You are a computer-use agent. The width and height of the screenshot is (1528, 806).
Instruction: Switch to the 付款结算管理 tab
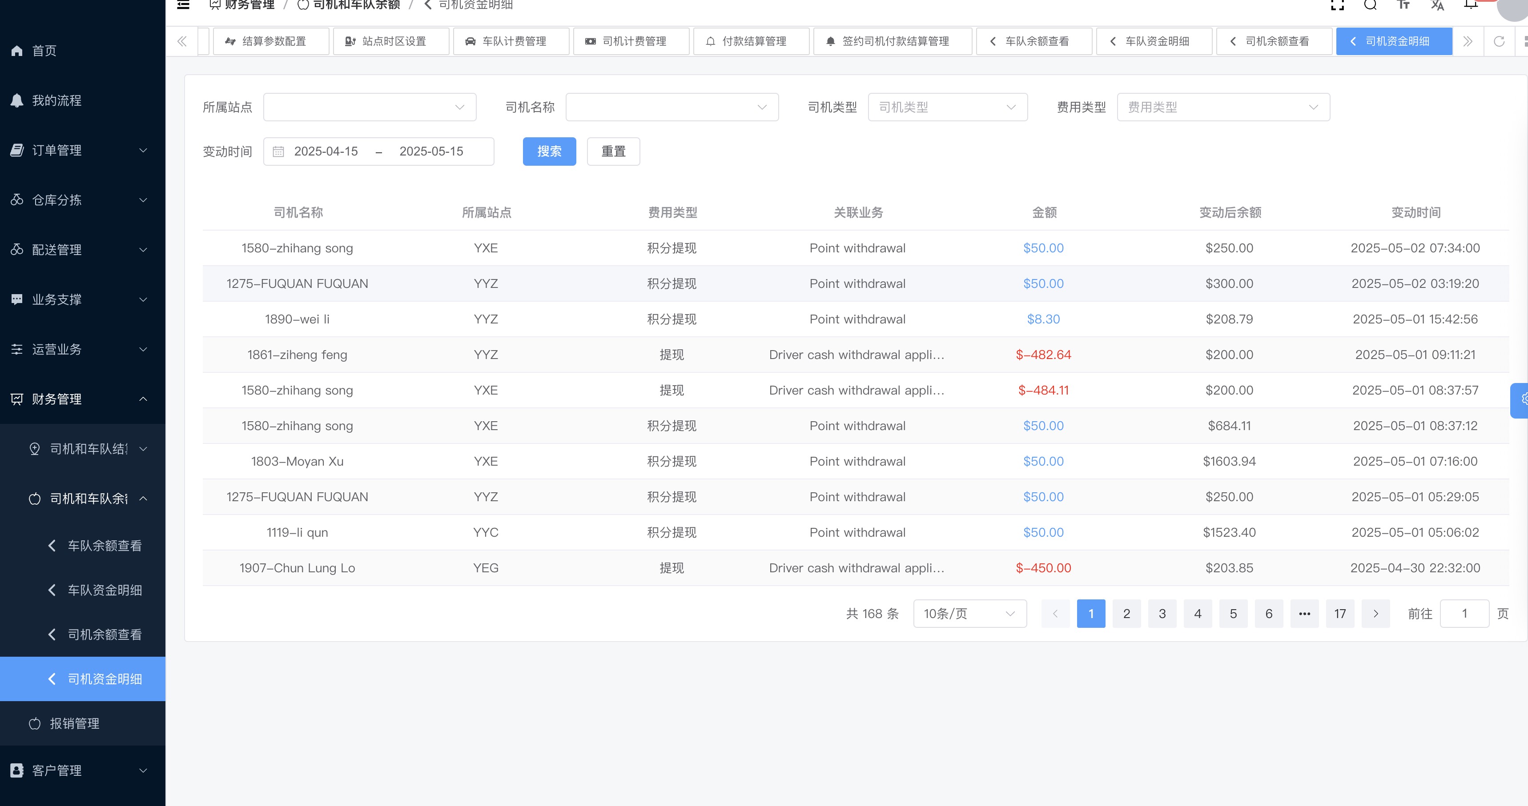click(x=750, y=41)
